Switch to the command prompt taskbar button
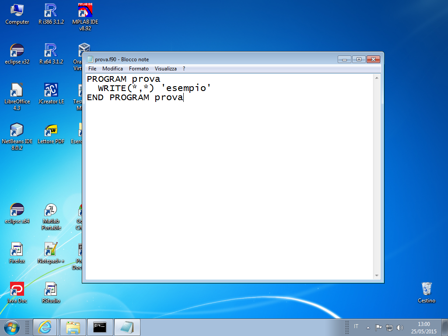 (100, 327)
